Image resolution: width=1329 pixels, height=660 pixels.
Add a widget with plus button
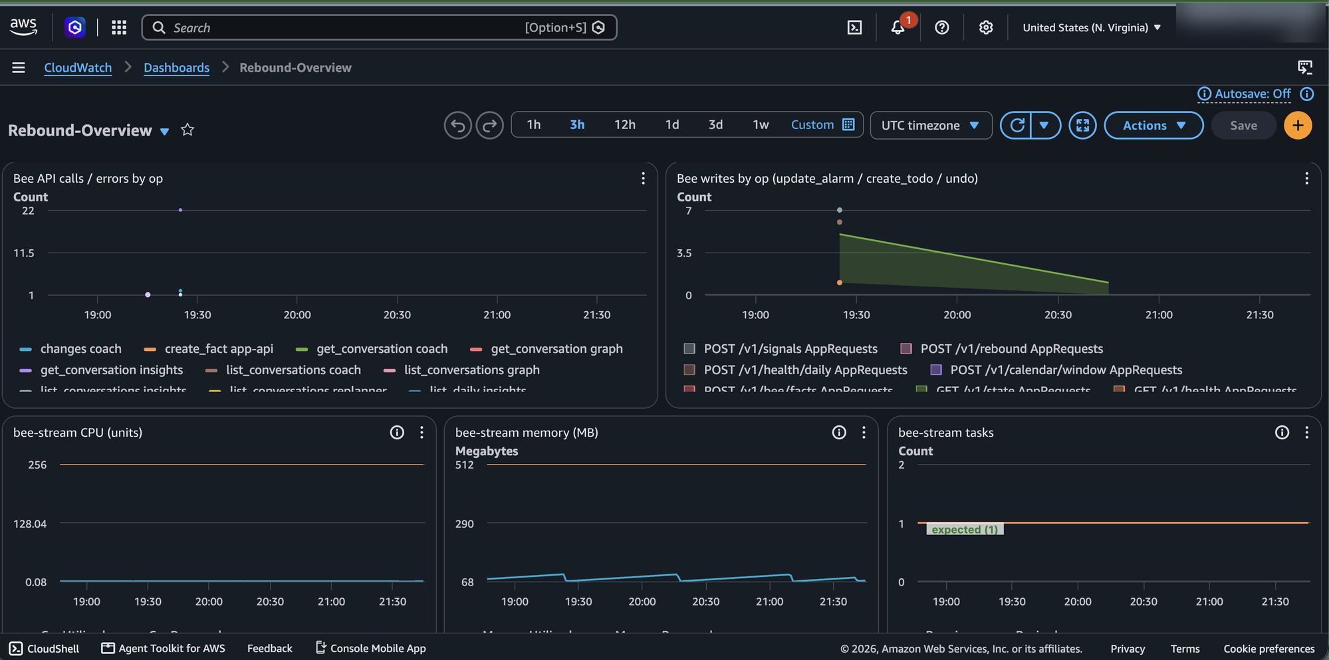point(1298,125)
